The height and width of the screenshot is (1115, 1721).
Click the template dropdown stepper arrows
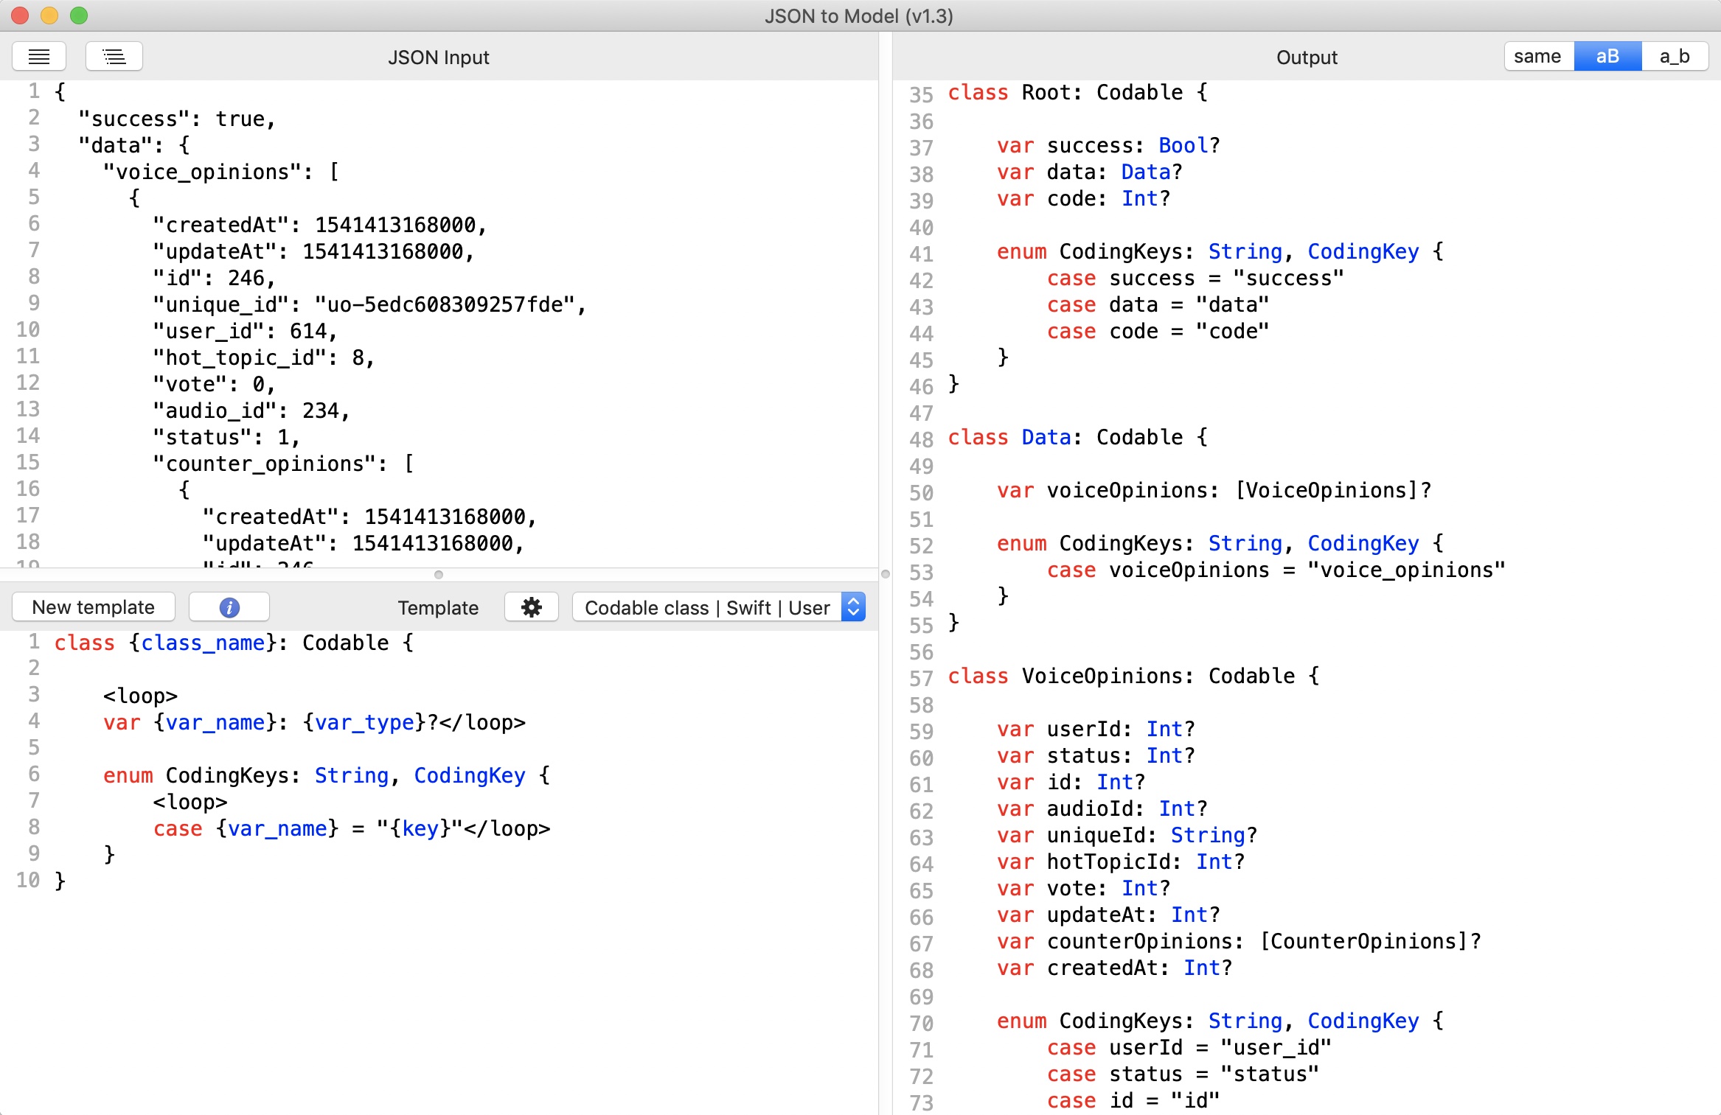853,607
